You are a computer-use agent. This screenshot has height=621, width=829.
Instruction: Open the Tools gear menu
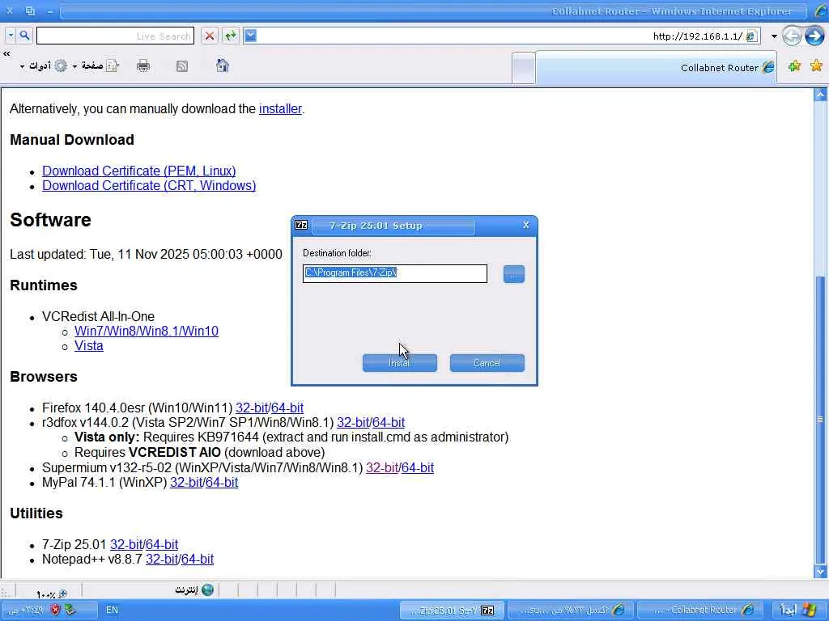(62, 66)
